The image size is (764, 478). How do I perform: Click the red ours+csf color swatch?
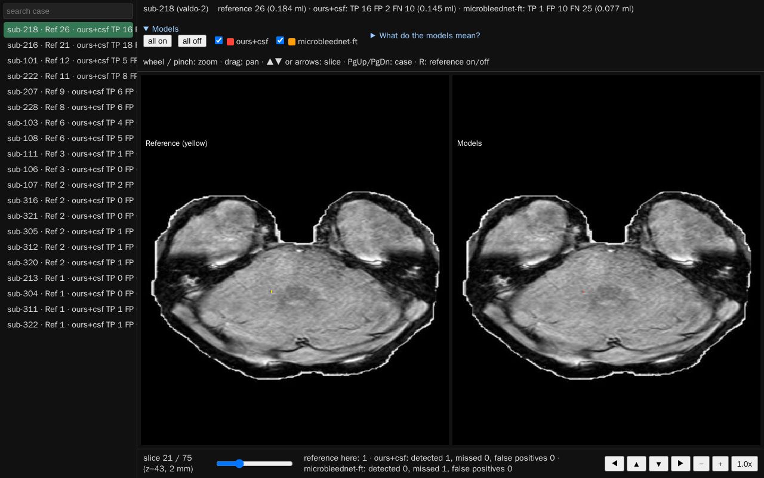pos(230,42)
